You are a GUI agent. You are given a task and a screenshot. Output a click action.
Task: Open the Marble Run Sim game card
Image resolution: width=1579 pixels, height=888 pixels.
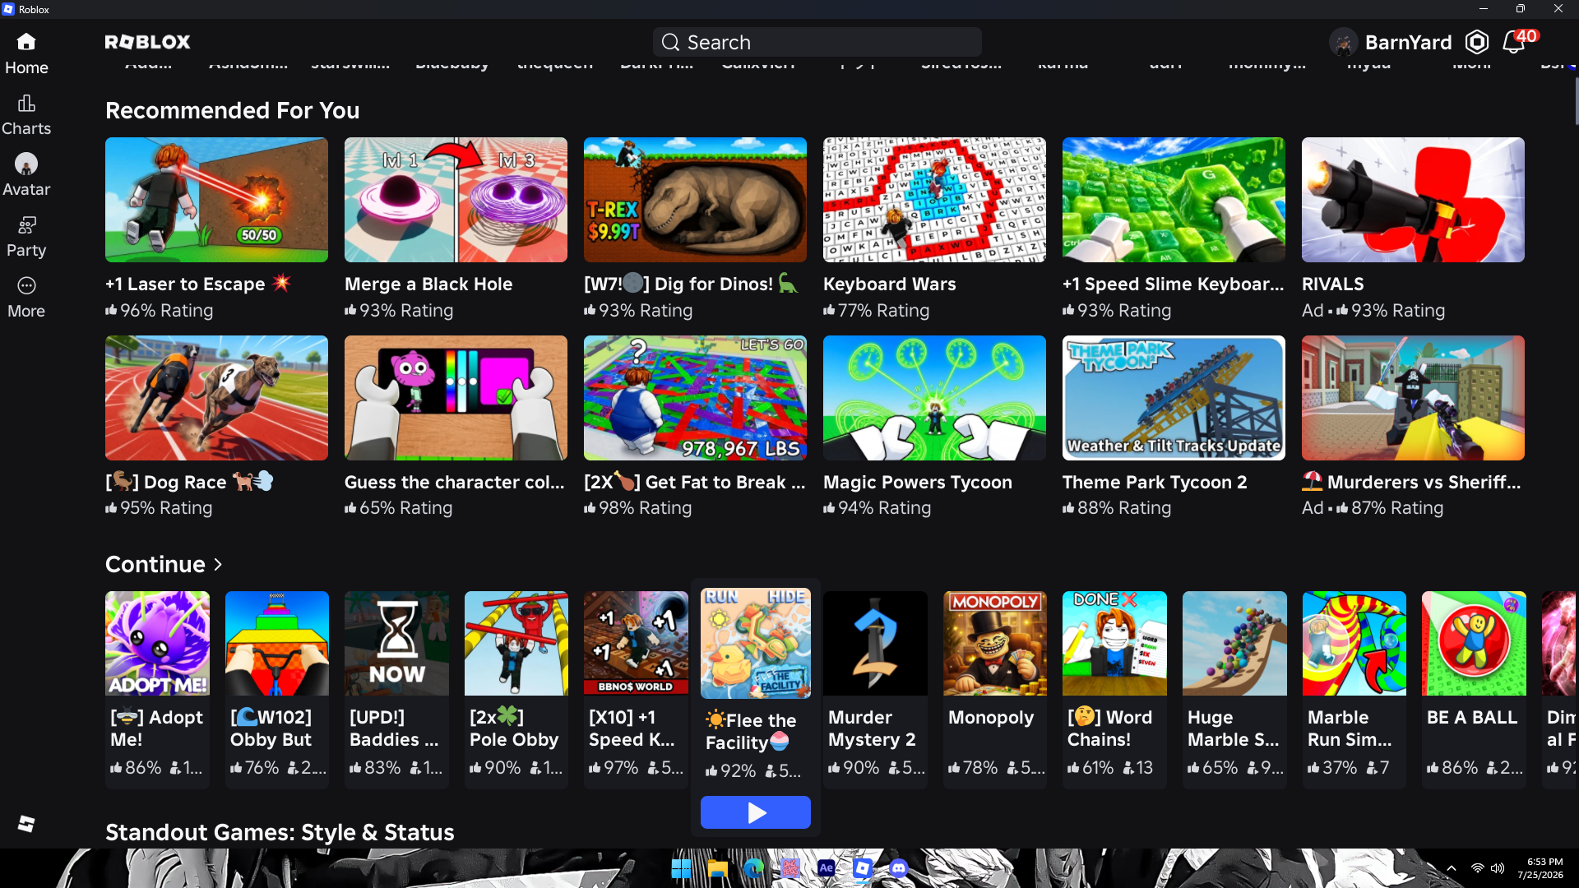1354,689
